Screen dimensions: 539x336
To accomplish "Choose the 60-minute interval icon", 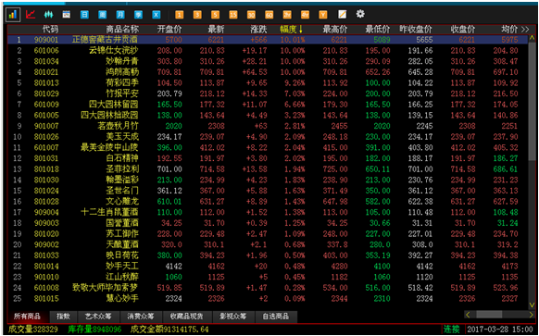I will pos(269,15).
